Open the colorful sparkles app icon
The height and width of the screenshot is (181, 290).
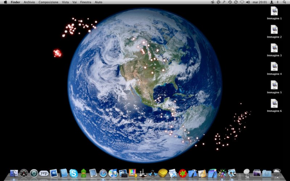tap(222, 173)
